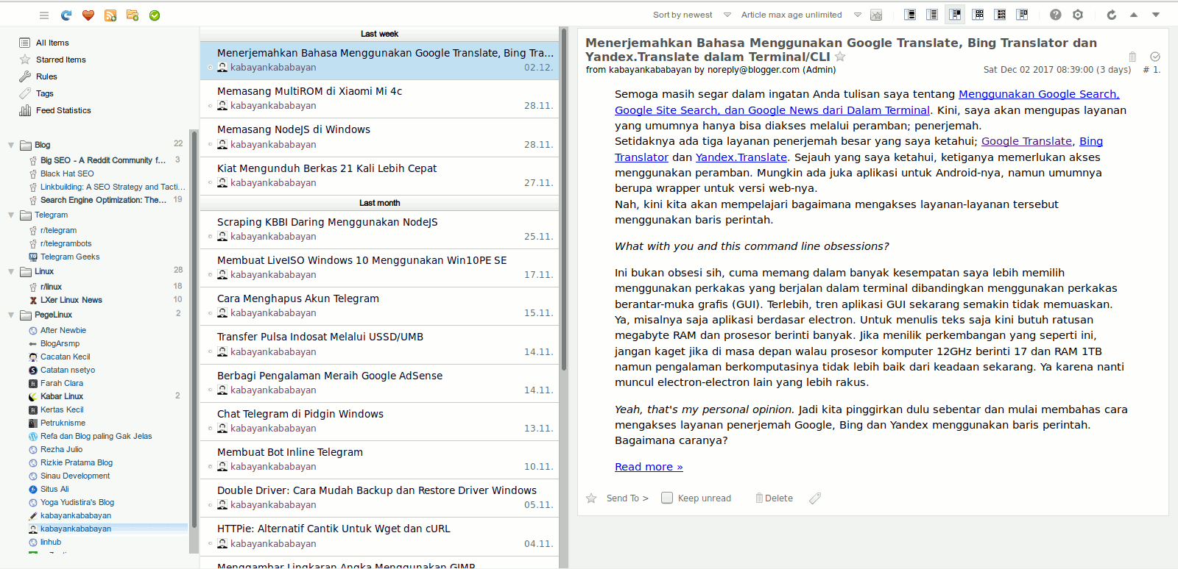1178x569 pixels.
Task: Select the sixth view mode layout icon
Action: [1022, 15]
